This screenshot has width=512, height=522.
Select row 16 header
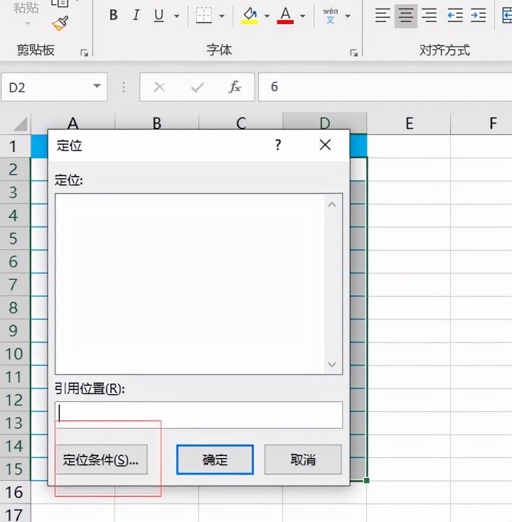[x=15, y=492]
